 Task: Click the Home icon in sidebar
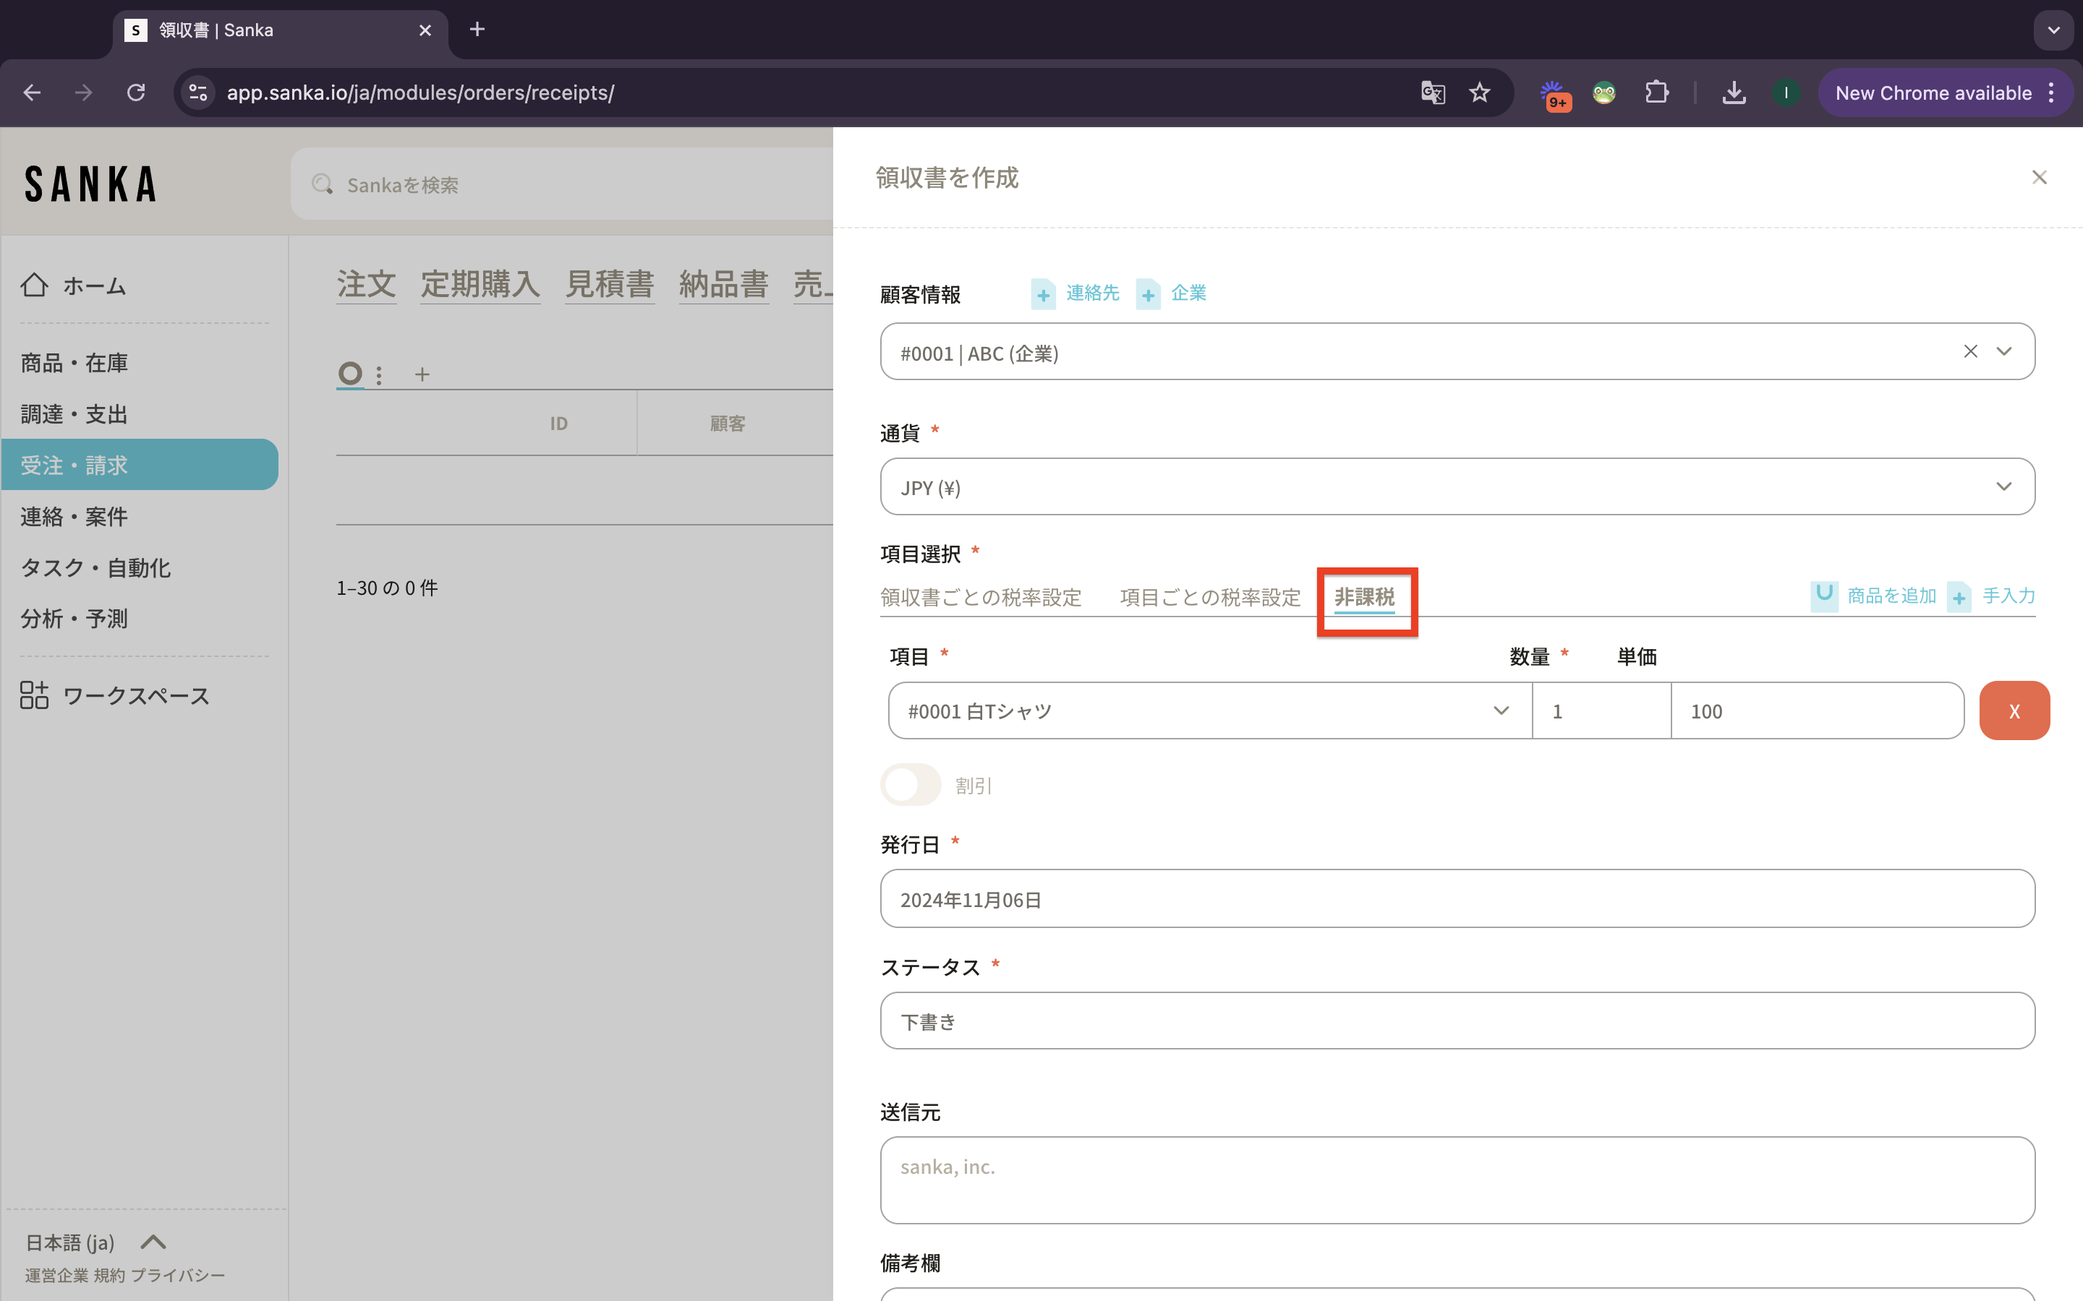[x=35, y=285]
